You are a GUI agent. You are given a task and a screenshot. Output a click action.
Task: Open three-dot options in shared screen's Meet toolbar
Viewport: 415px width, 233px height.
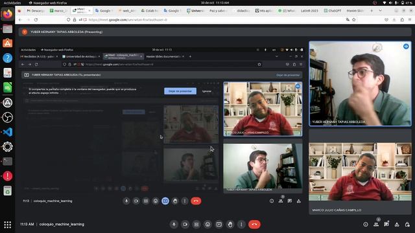click(x=185, y=201)
